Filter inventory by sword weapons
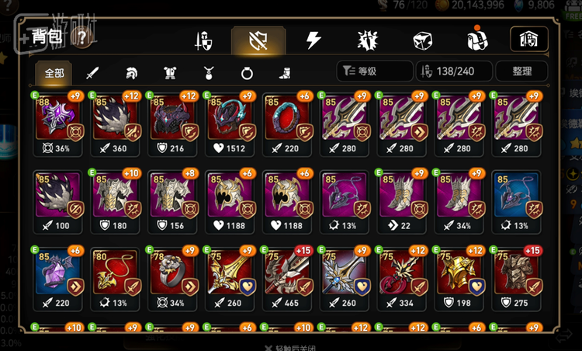 [92, 73]
